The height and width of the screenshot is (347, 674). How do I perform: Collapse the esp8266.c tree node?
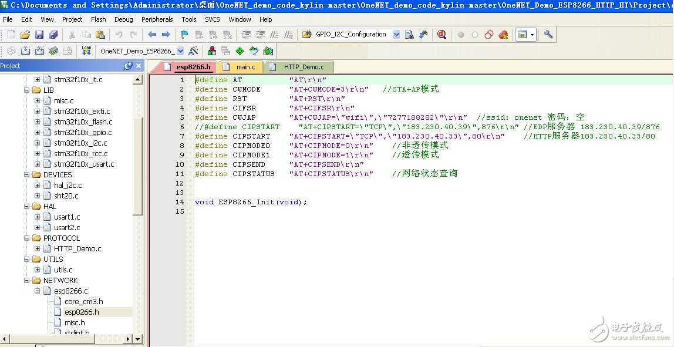click(x=38, y=291)
